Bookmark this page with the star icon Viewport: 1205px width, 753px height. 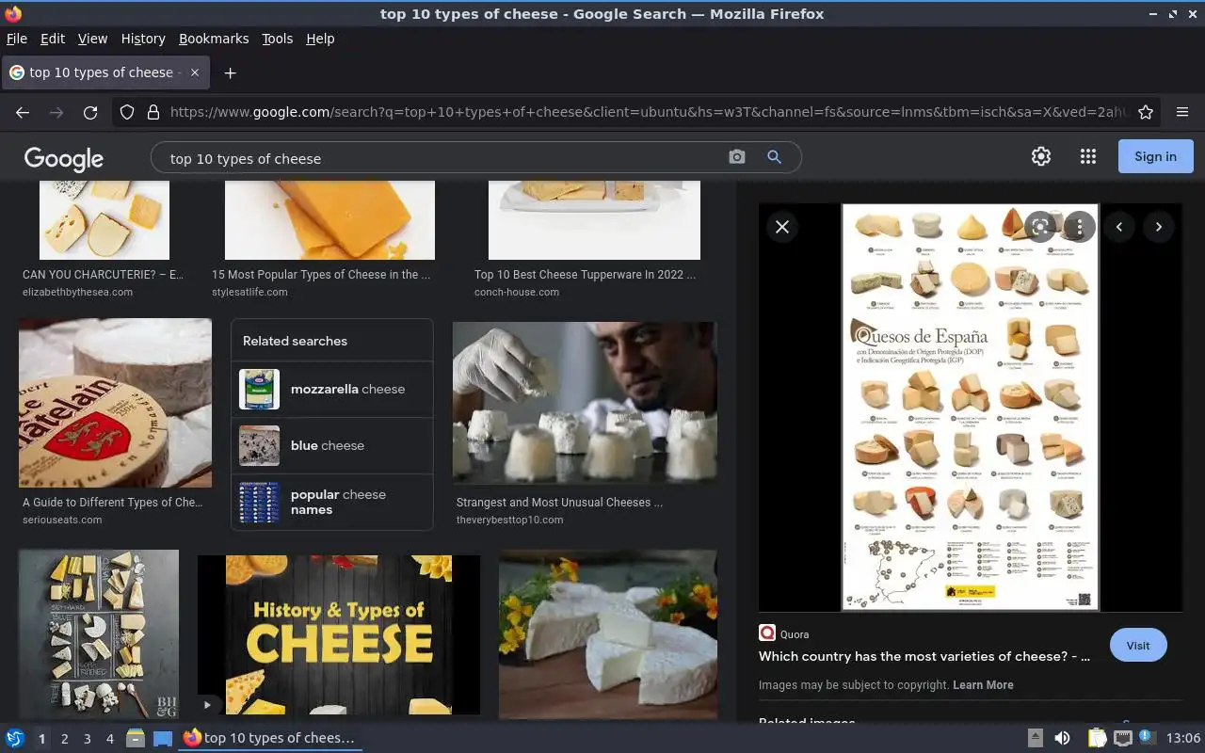[x=1146, y=112]
